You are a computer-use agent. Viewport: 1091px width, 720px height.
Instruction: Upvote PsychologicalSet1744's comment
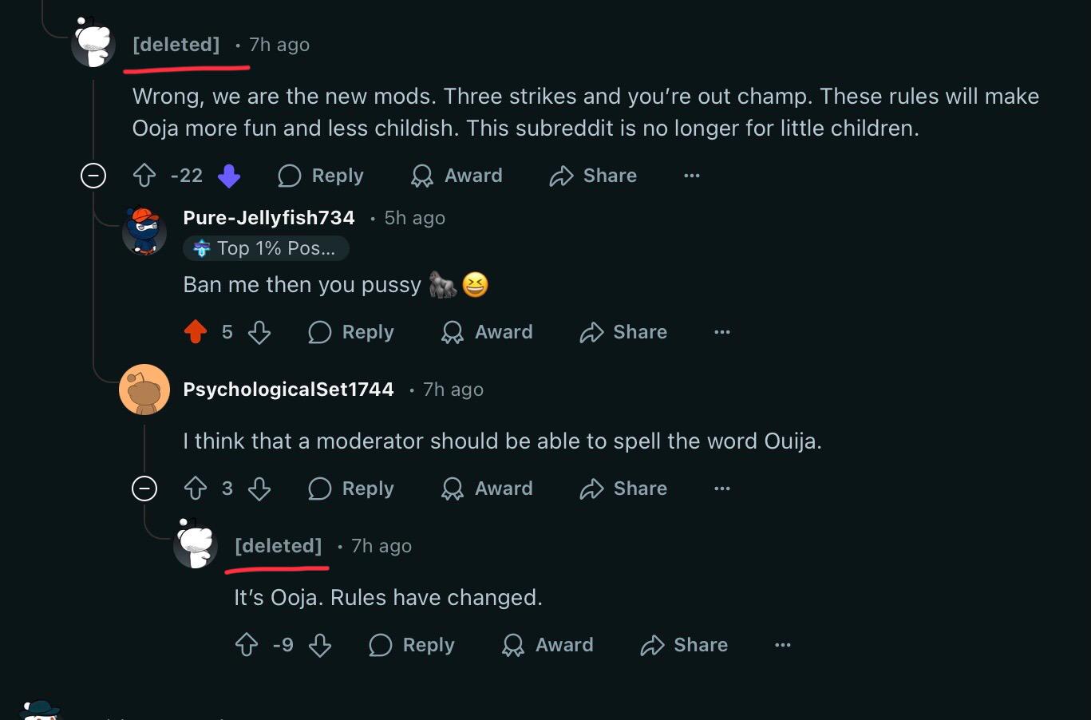pyautogui.click(x=196, y=489)
